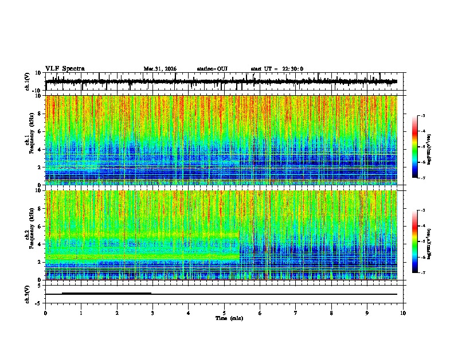Click the "ch.3(V)" axis label
The width and height of the screenshot is (454, 351).
coord(28,294)
